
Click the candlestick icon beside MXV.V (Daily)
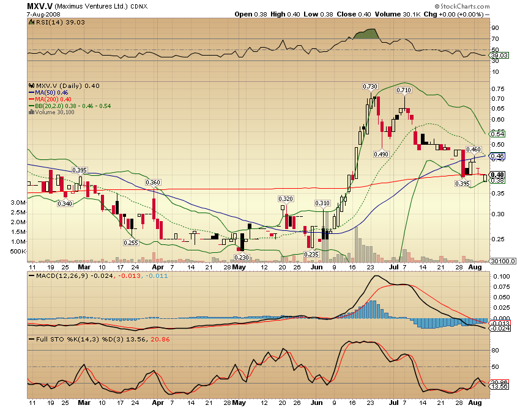(32, 86)
